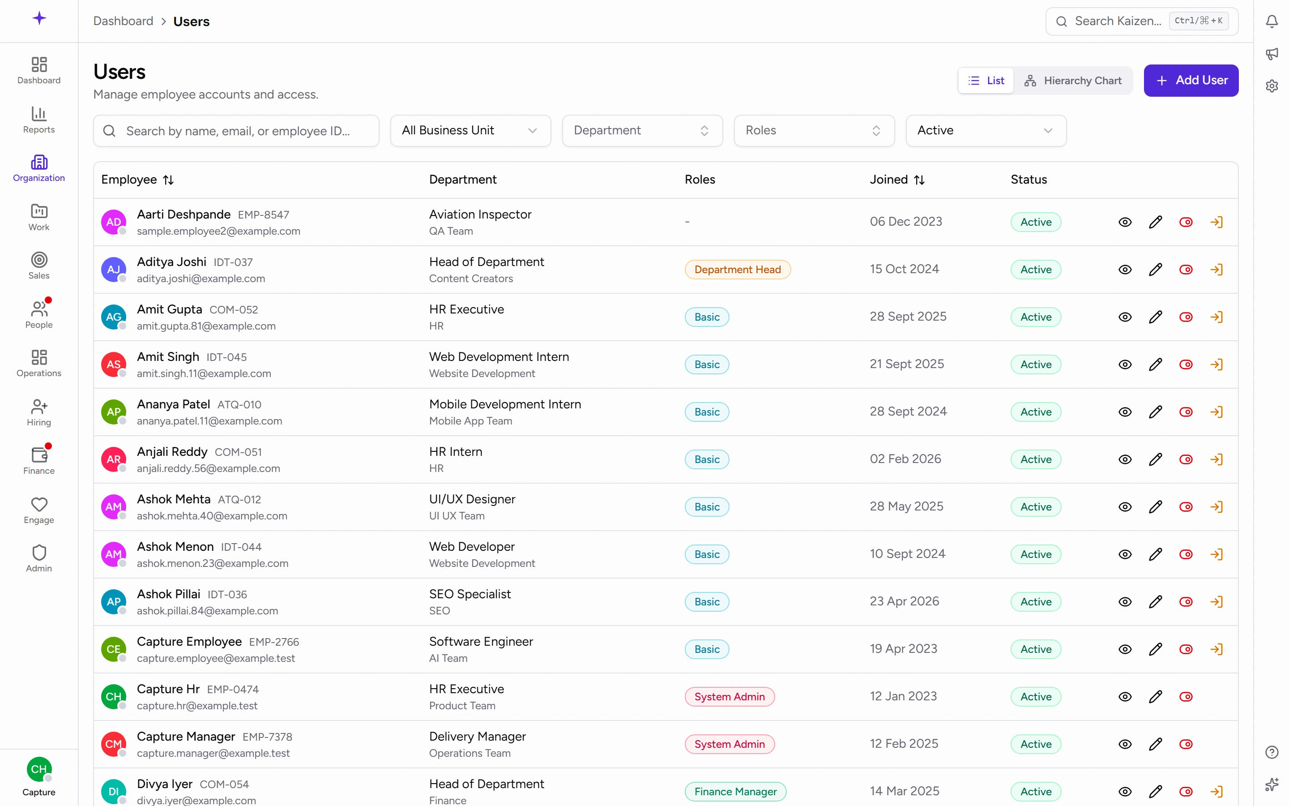Click the Kaizen star logo
Screen dimensions: 1289x806
pyautogui.click(x=39, y=19)
